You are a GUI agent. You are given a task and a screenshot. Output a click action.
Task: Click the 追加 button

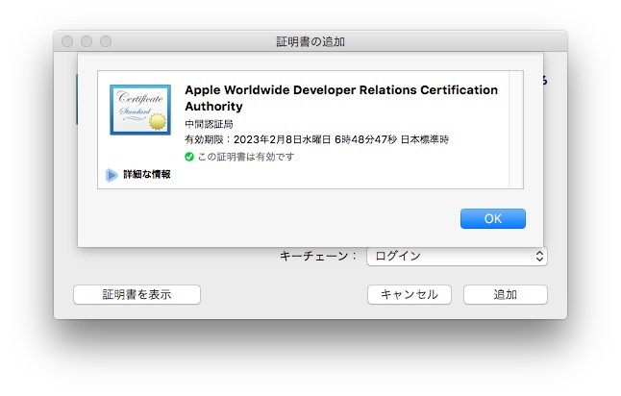click(506, 295)
